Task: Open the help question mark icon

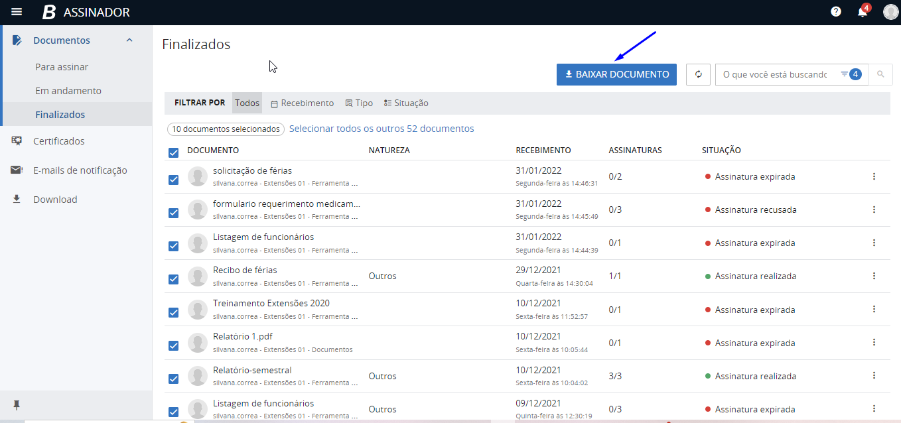Action: [836, 12]
